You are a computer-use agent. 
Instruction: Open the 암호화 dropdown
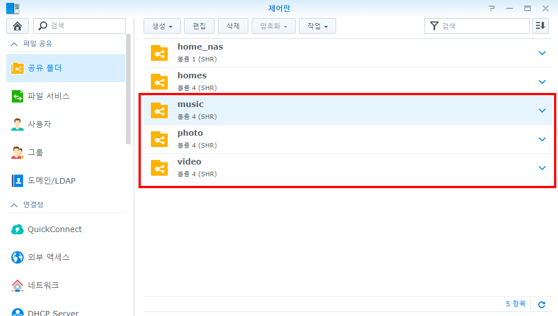[274, 26]
